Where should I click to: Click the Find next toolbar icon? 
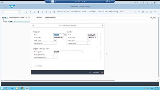(139, 12)
